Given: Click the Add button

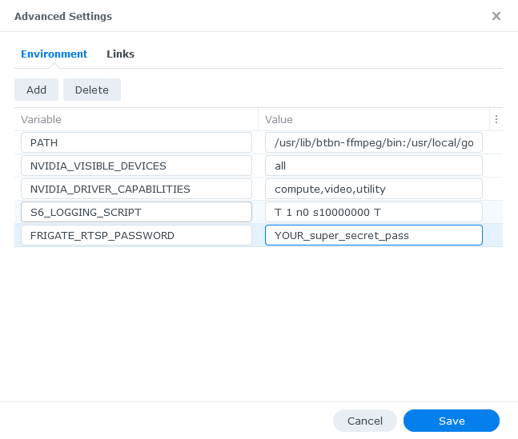Looking at the screenshot, I should (x=36, y=90).
